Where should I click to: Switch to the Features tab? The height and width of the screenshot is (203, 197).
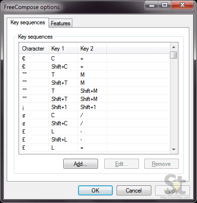tap(60, 23)
